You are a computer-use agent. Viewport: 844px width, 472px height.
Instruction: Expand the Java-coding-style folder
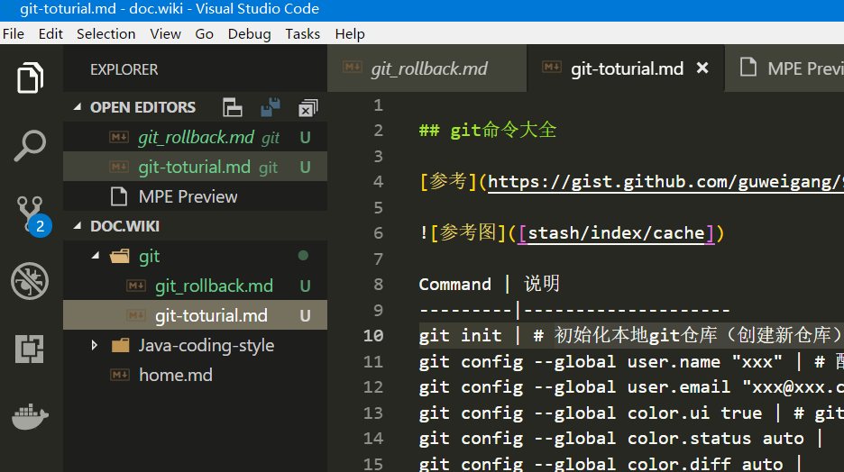click(95, 345)
